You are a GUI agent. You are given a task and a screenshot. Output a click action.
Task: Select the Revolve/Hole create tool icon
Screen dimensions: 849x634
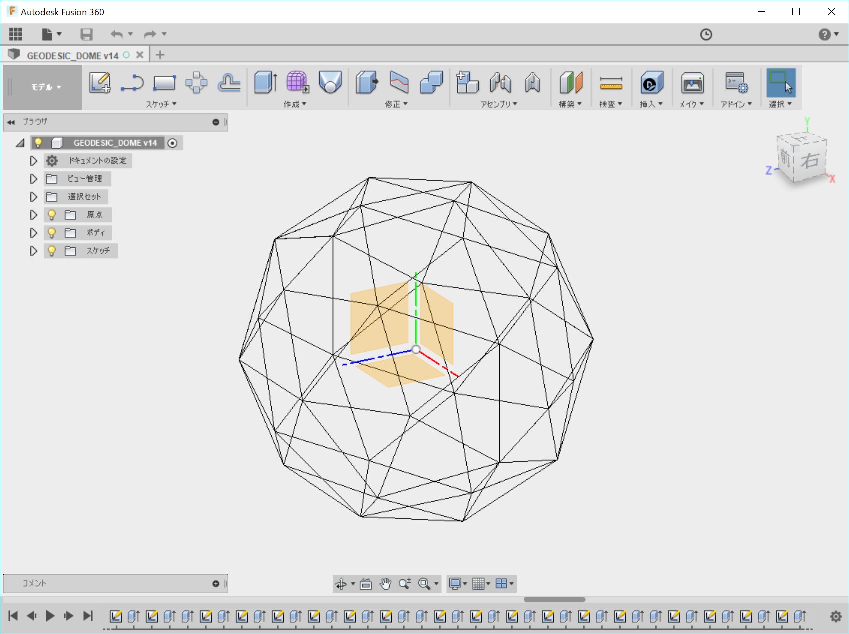point(330,82)
